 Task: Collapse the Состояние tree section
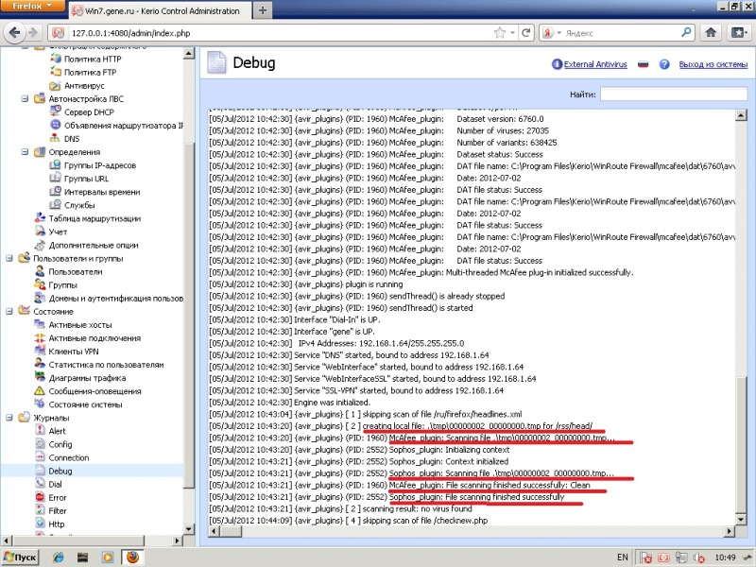point(9,311)
